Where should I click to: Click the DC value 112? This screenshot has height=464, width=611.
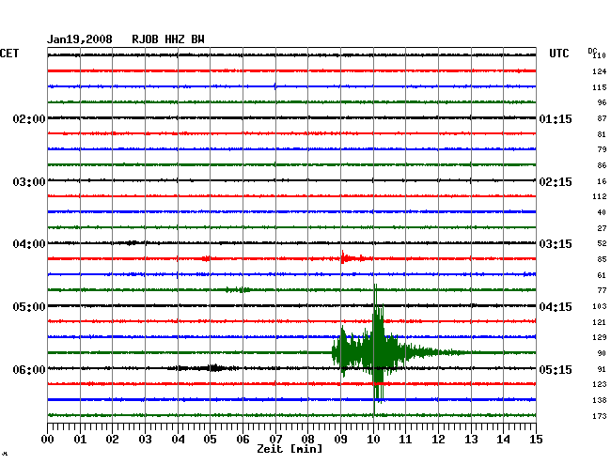click(600, 196)
